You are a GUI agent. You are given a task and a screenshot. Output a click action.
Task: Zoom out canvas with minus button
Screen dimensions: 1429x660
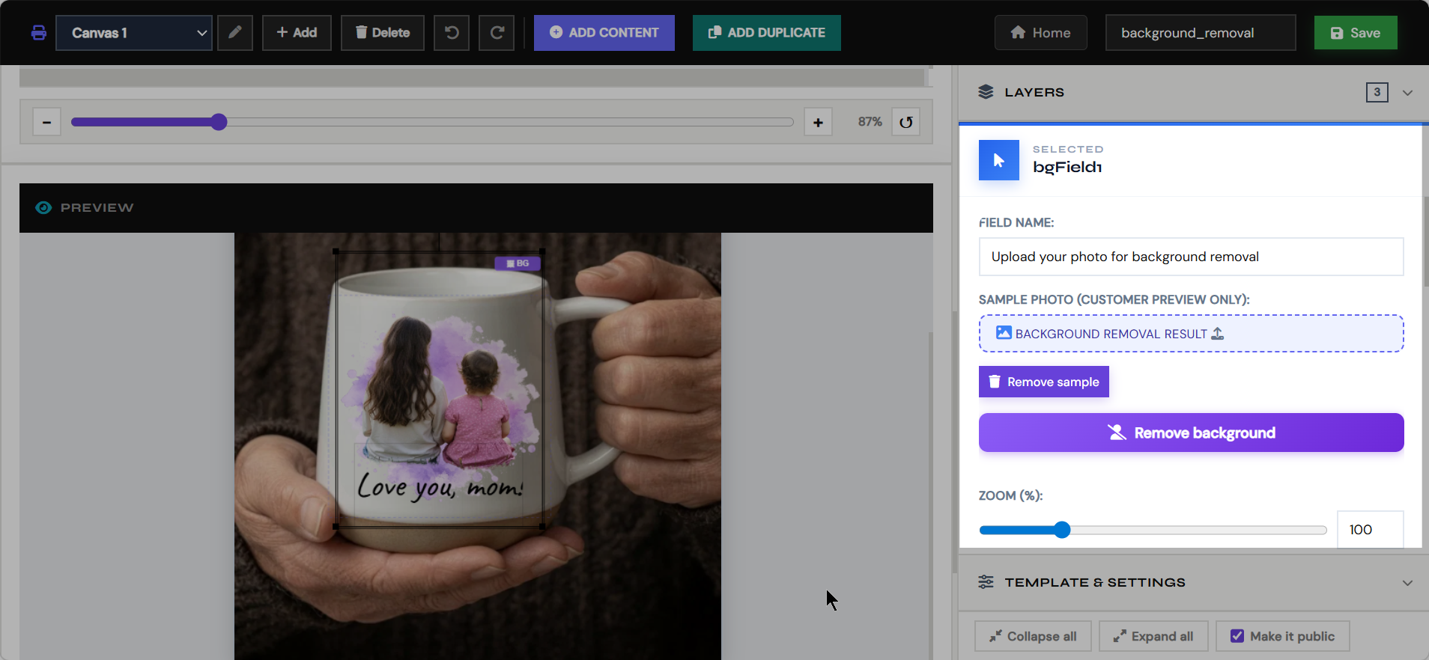pos(46,122)
